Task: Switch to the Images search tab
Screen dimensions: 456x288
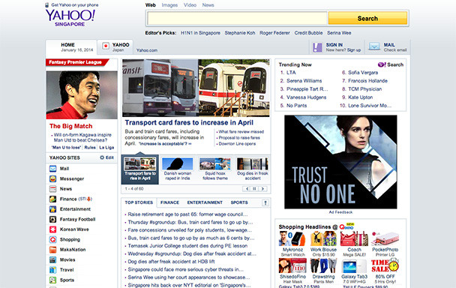Action: 169,5
